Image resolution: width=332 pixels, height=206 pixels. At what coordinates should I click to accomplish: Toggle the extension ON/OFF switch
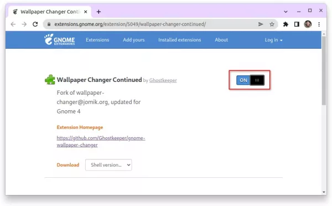(250, 80)
